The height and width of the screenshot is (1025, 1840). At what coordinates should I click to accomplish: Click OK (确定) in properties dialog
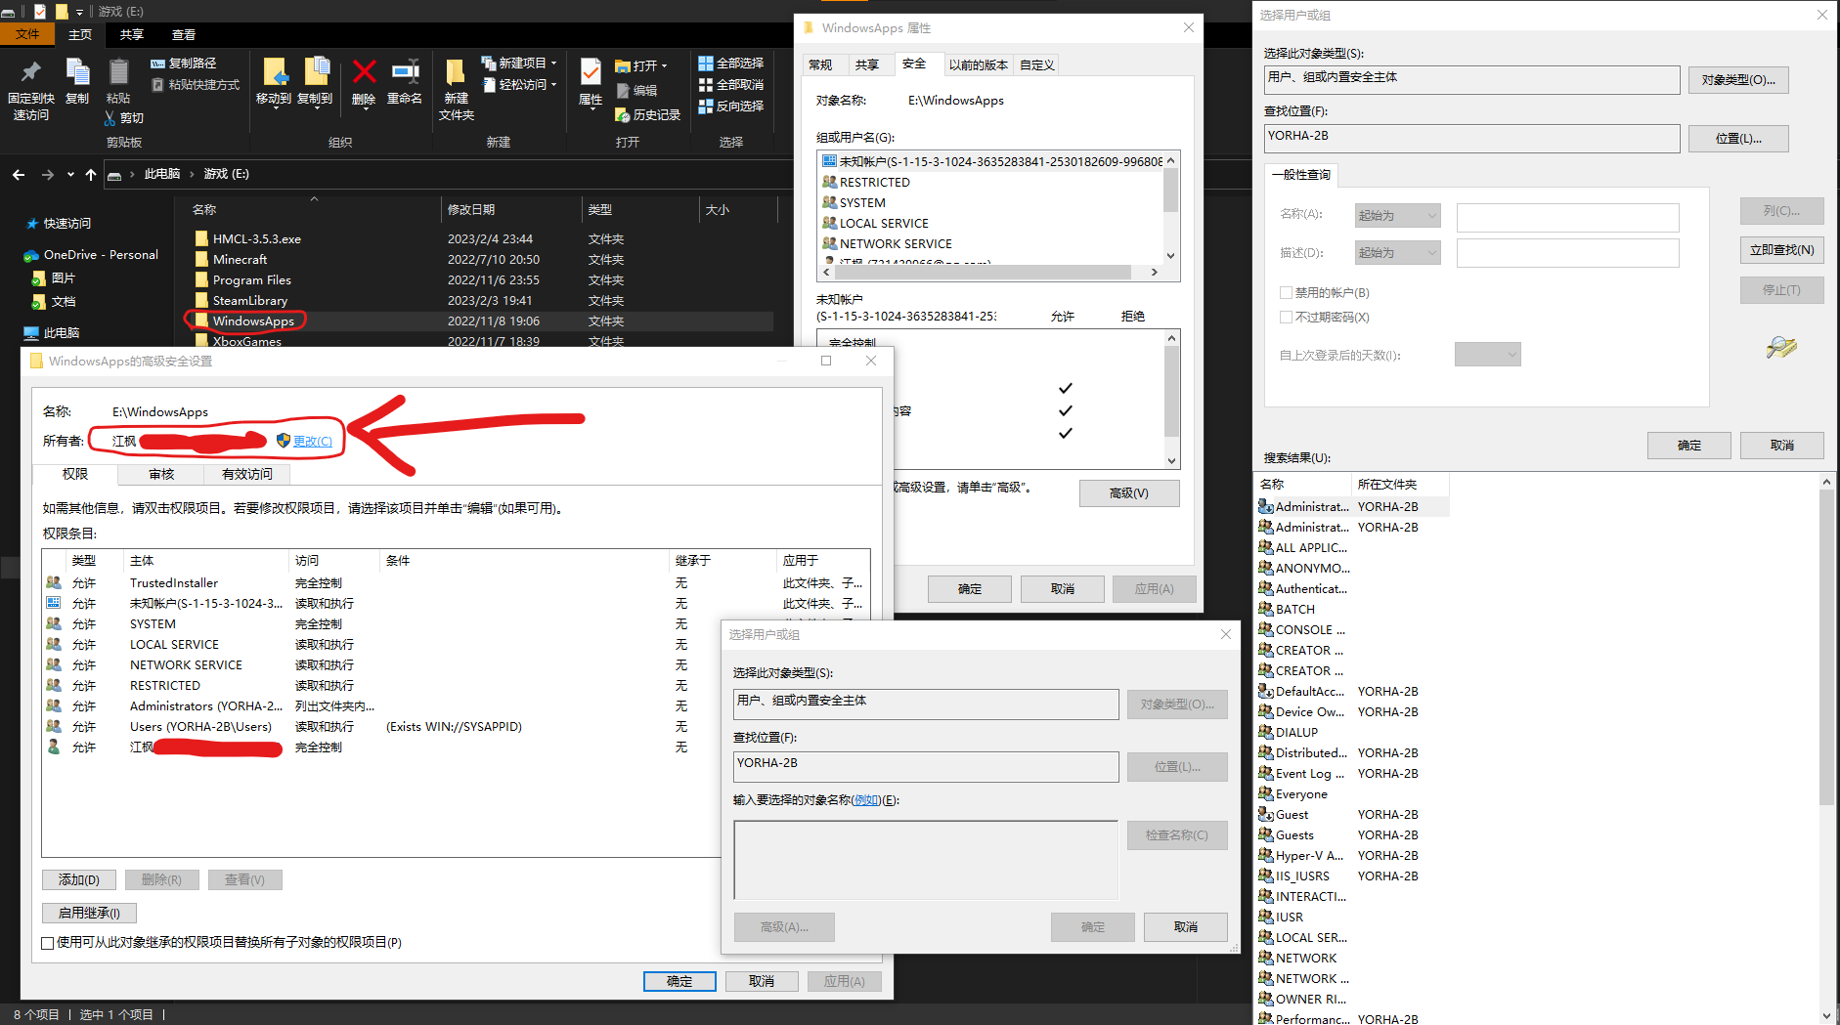pyautogui.click(x=970, y=588)
